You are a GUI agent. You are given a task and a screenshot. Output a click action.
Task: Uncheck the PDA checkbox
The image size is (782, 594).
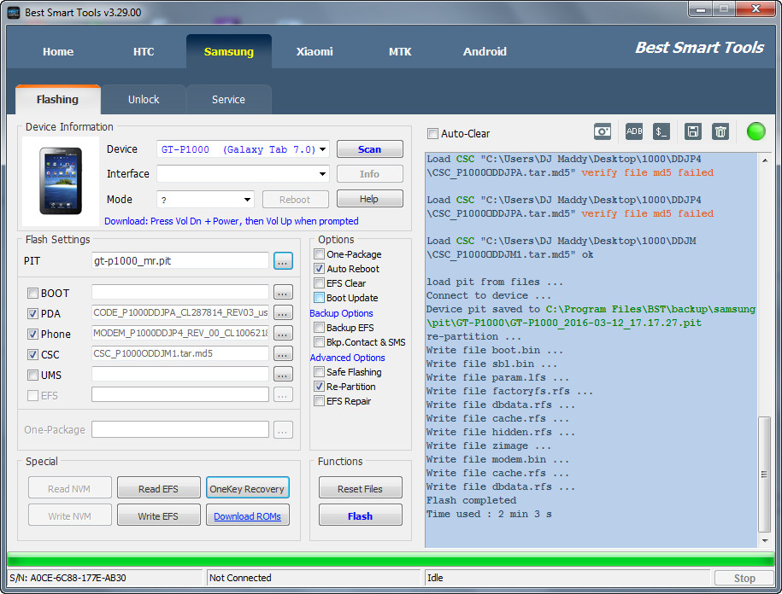point(33,314)
